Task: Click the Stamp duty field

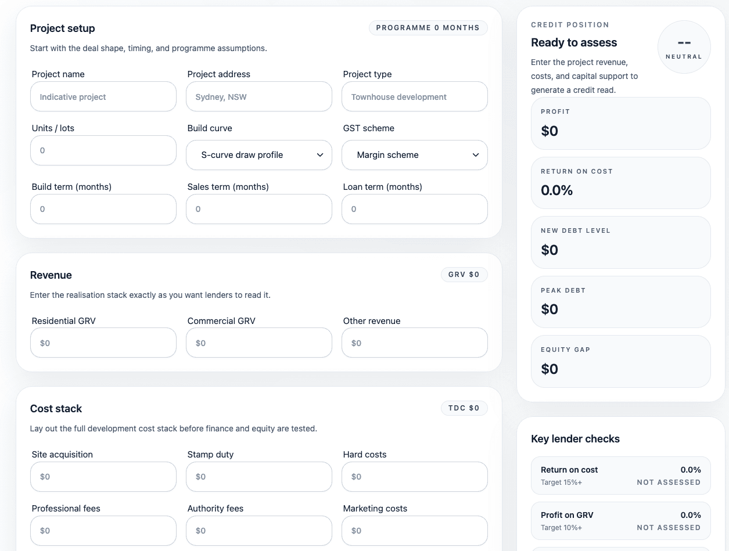Action: (x=259, y=477)
